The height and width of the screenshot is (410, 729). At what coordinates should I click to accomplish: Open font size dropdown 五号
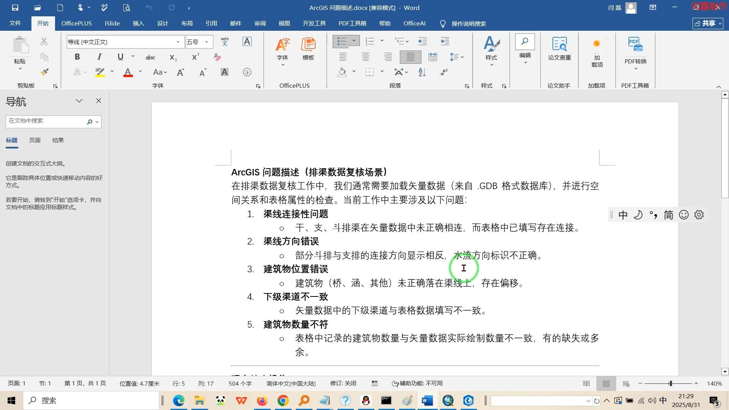click(207, 42)
